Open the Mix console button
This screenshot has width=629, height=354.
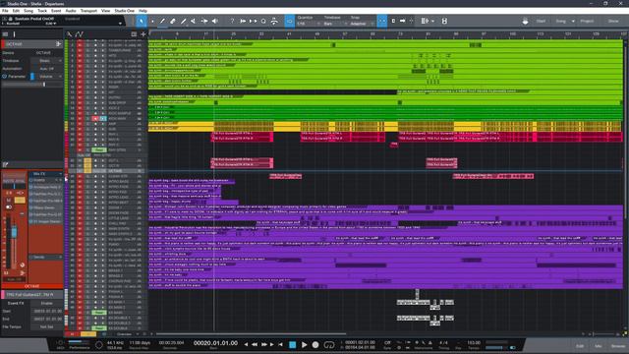tap(599, 346)
